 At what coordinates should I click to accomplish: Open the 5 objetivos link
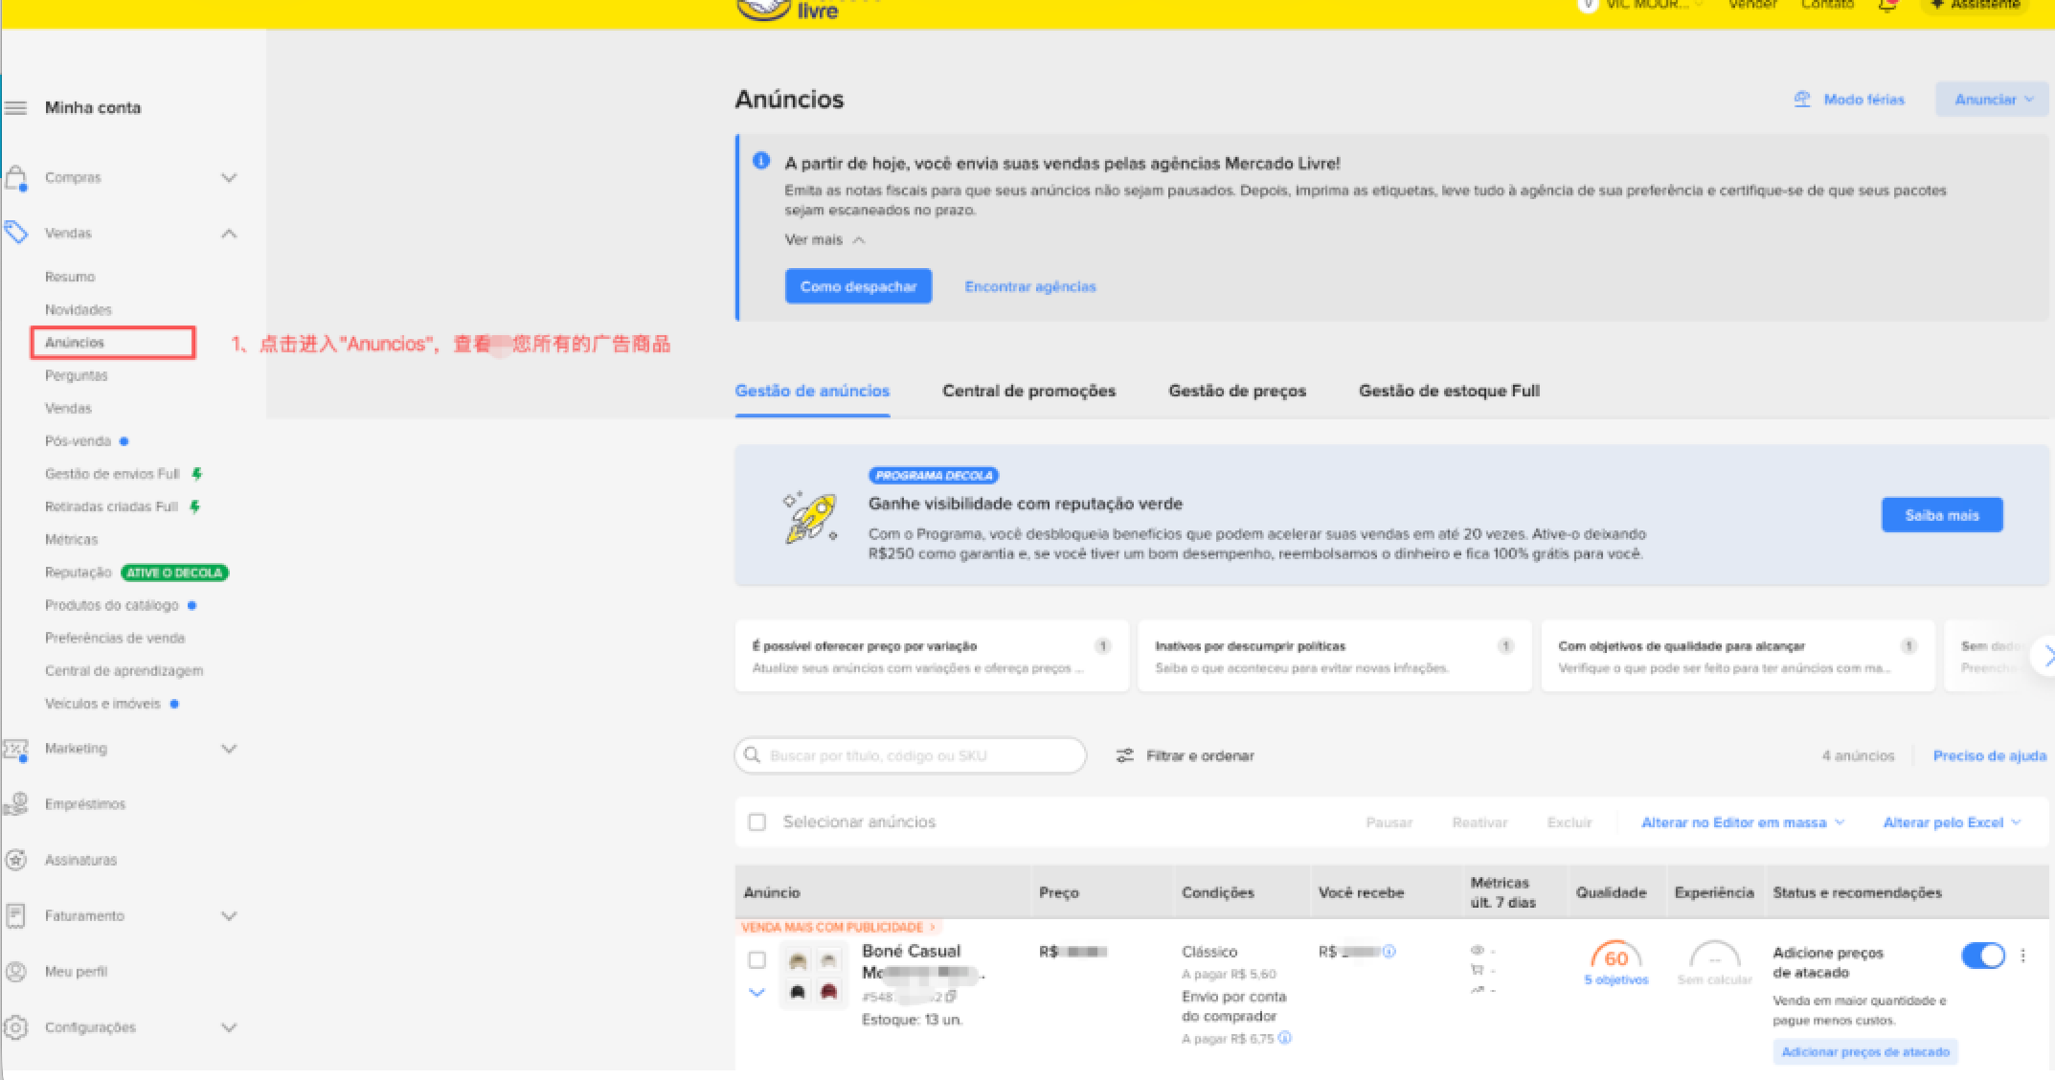click(x=1616, y=979)
